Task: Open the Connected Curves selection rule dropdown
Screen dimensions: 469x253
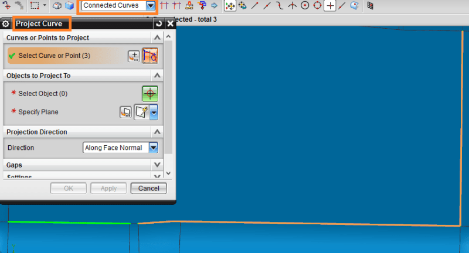Action: pyautogui.click(x=151, y=5)
